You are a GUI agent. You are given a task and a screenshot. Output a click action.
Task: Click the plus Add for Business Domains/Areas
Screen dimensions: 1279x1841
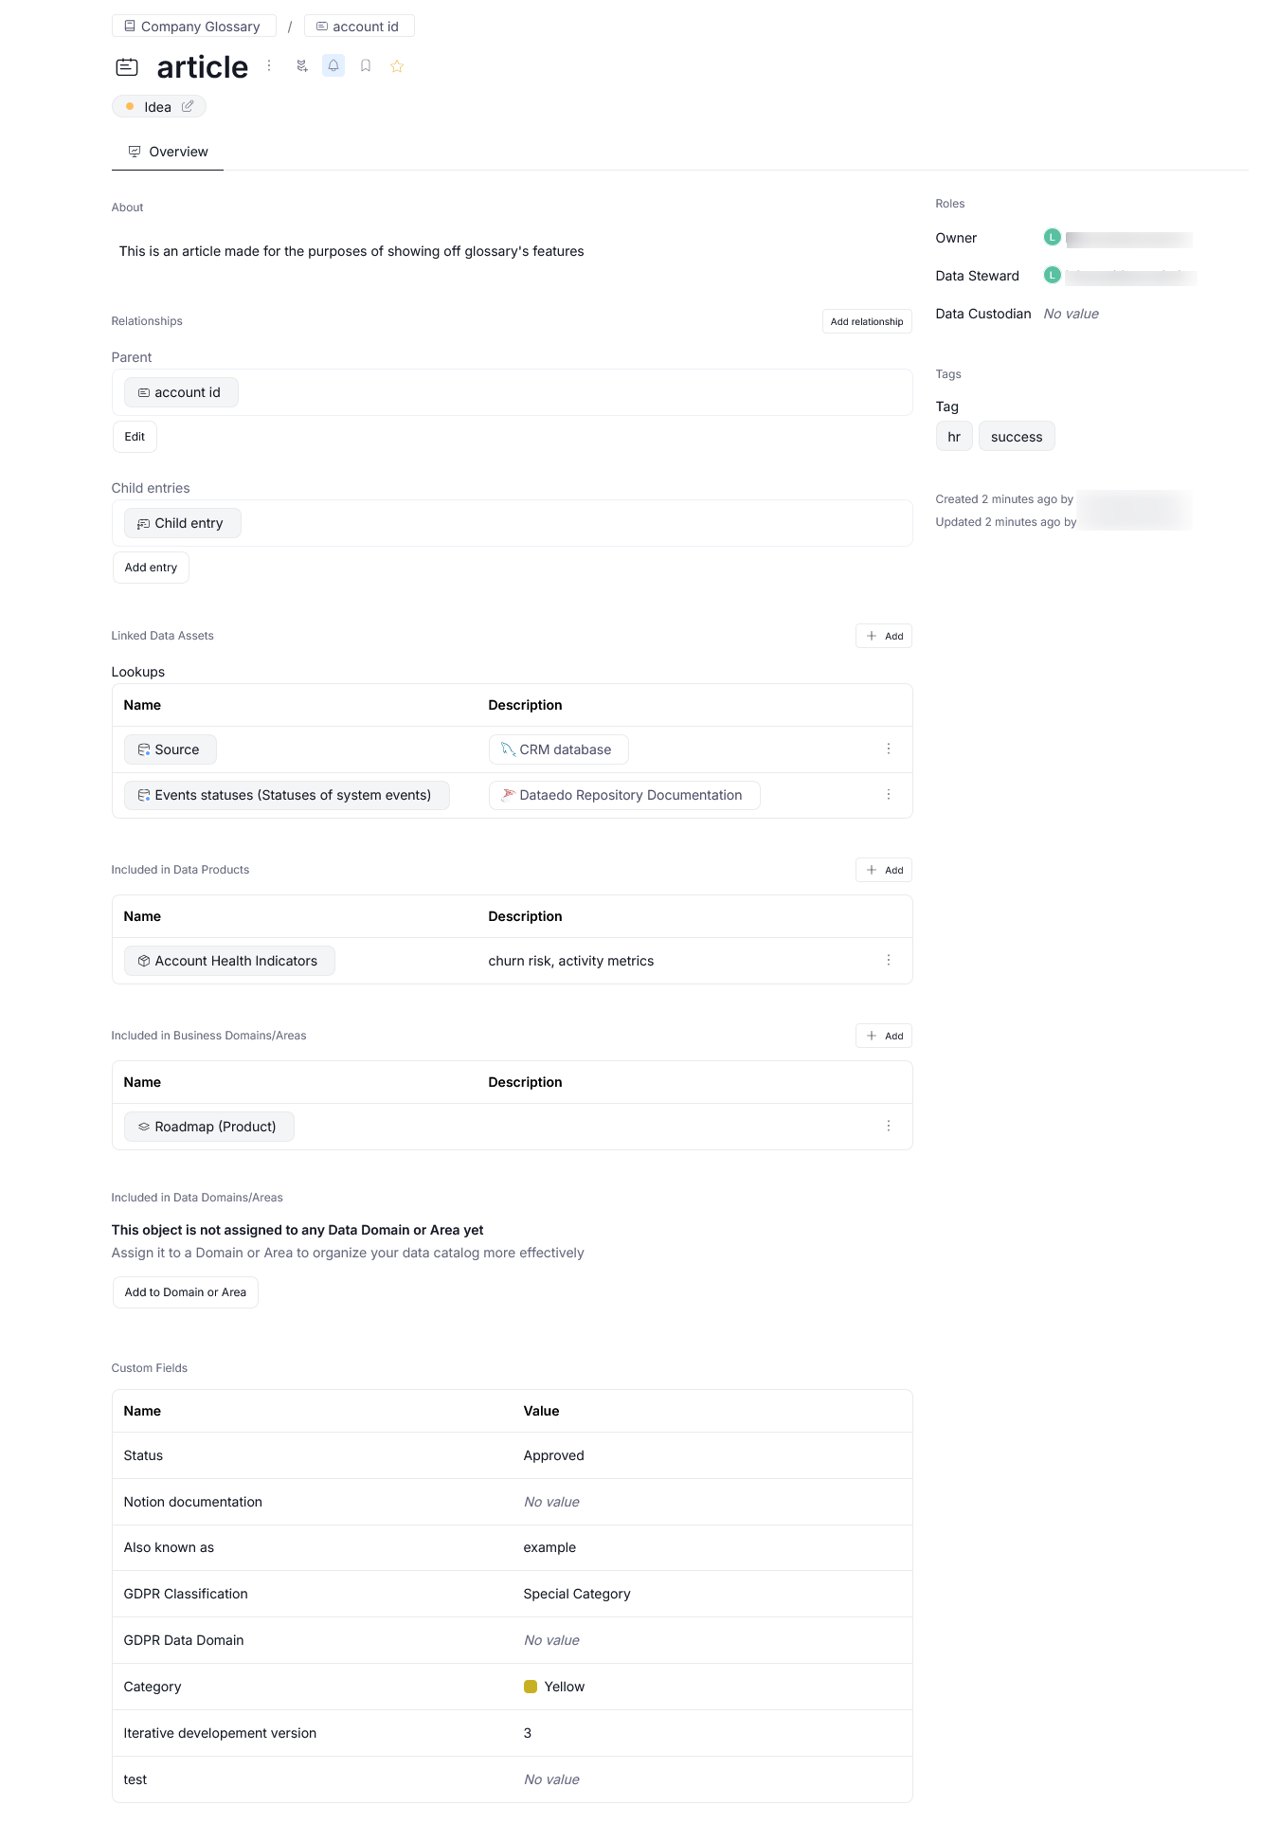click(883, 1036)
